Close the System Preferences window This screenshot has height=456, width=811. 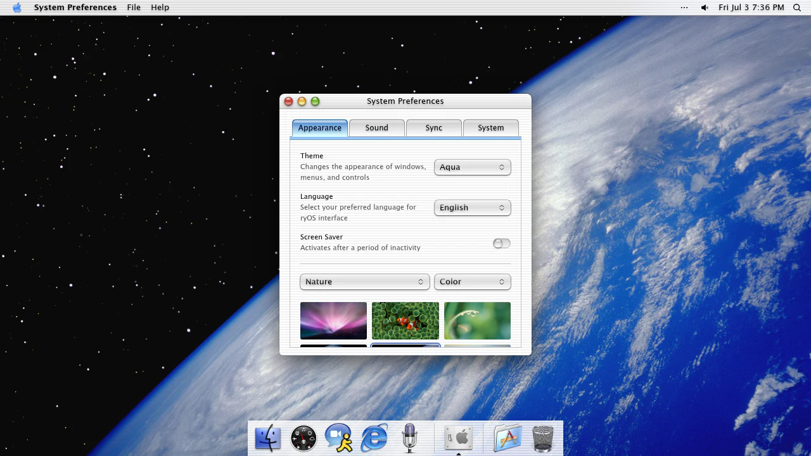(x=288, y=101)
